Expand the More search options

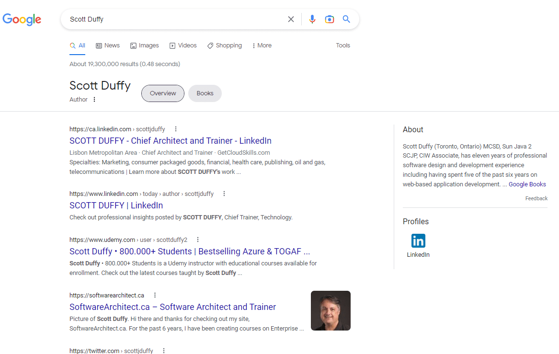262,46
